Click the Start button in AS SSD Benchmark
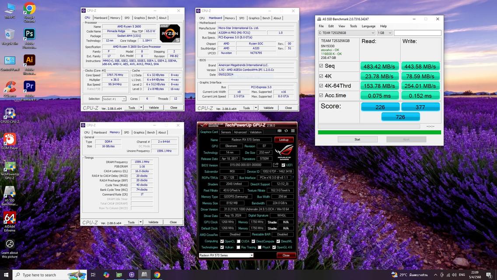The width and height of the screenshot is (497, 280). click(x=357, y=139)
